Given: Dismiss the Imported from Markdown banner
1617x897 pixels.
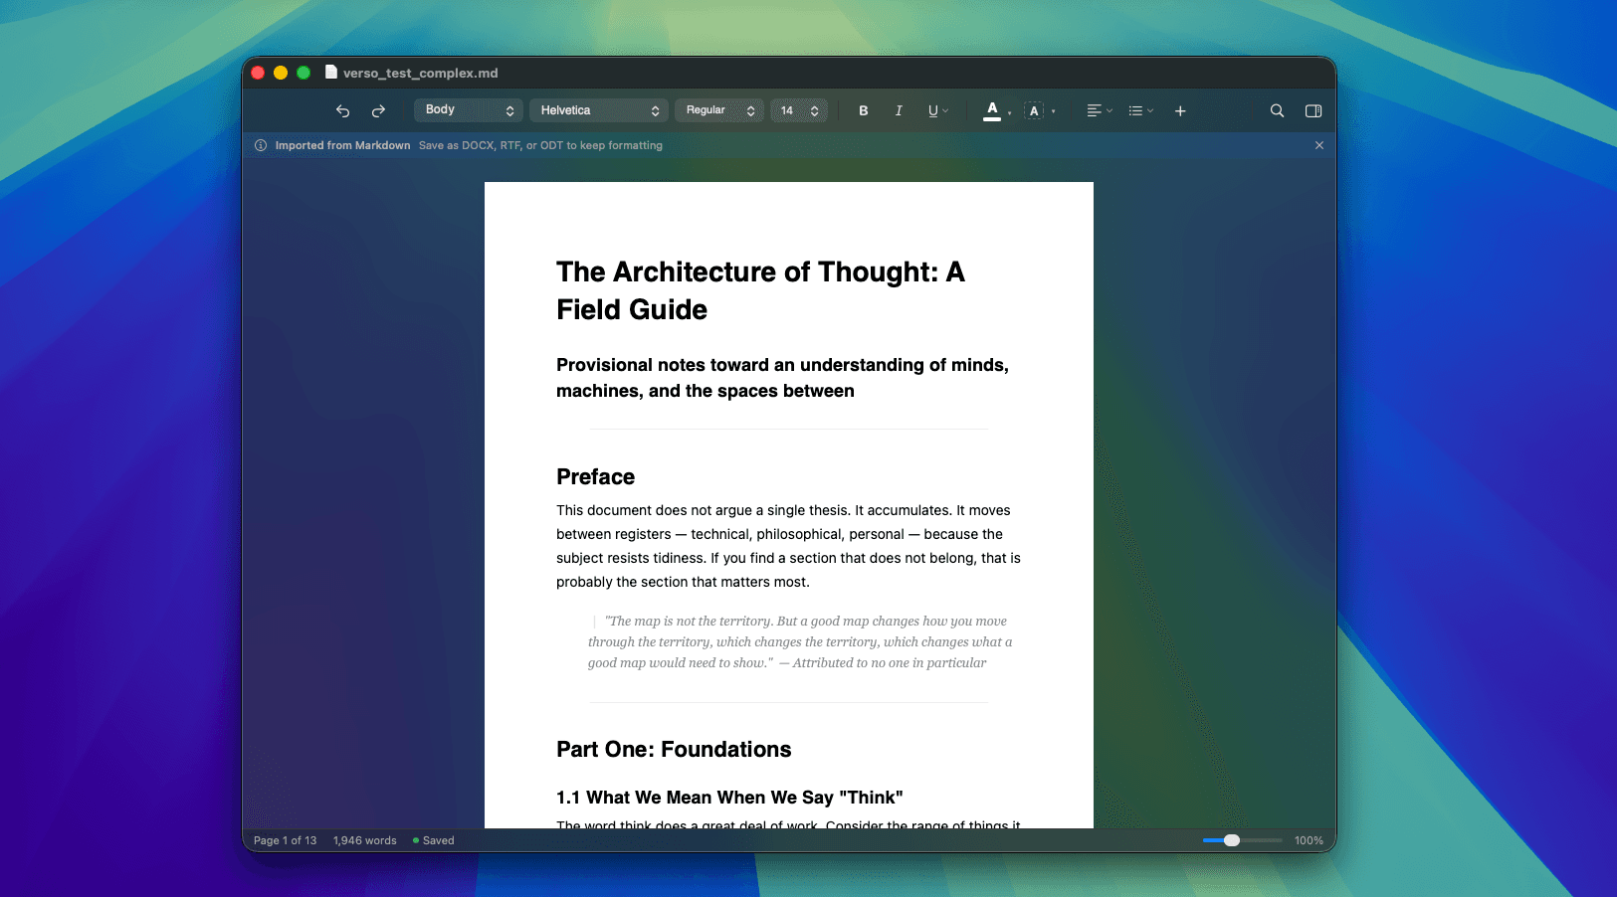Looking at the screenshot, I should 1318,144.
